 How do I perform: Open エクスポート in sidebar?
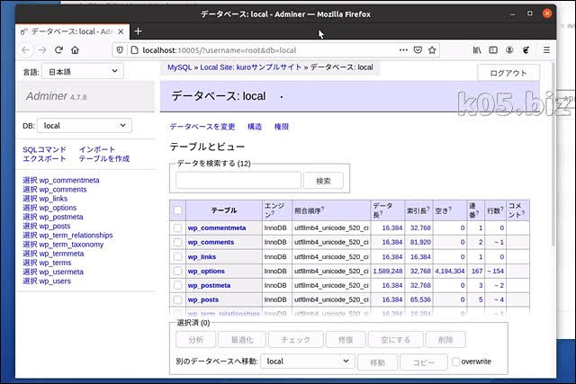[x=44, y=158]
